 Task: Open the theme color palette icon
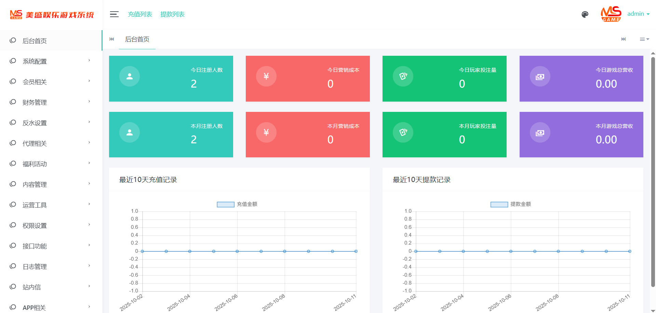click(585, 14)
